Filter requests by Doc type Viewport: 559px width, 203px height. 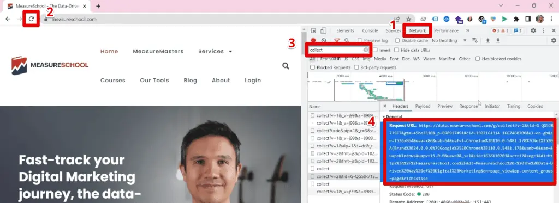pos(406,59)
